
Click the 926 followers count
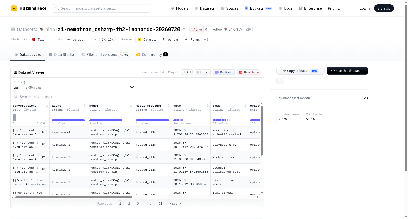(x=248, y=29)
